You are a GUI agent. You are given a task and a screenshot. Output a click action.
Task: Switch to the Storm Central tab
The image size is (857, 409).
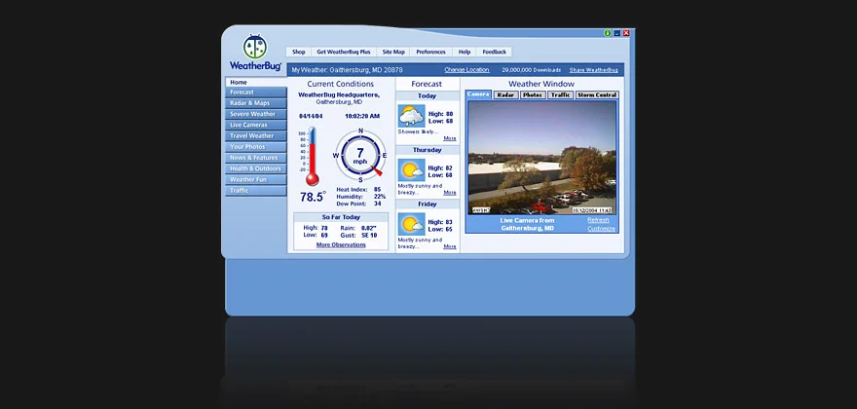point(597,95)
